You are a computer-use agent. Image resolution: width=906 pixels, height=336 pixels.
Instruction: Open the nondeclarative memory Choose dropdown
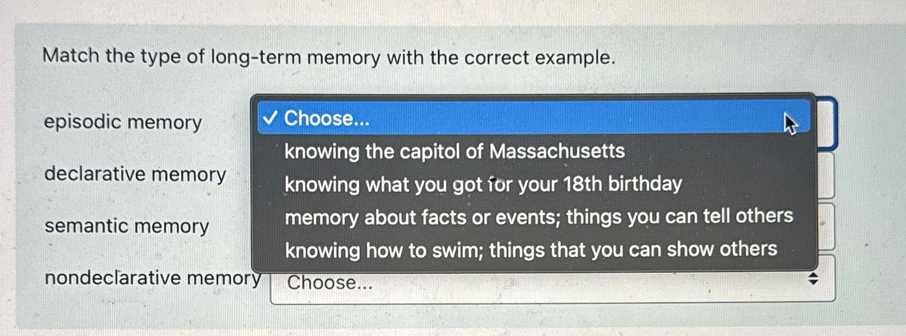pos(543,282)
